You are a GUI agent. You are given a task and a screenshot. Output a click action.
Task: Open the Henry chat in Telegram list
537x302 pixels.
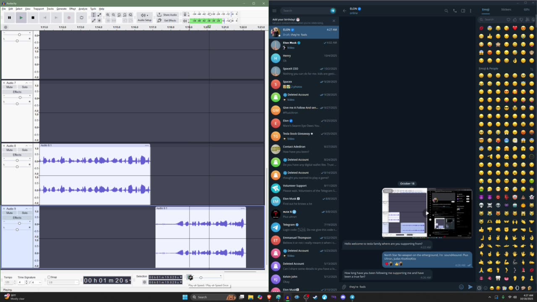[x=304, y=58]
